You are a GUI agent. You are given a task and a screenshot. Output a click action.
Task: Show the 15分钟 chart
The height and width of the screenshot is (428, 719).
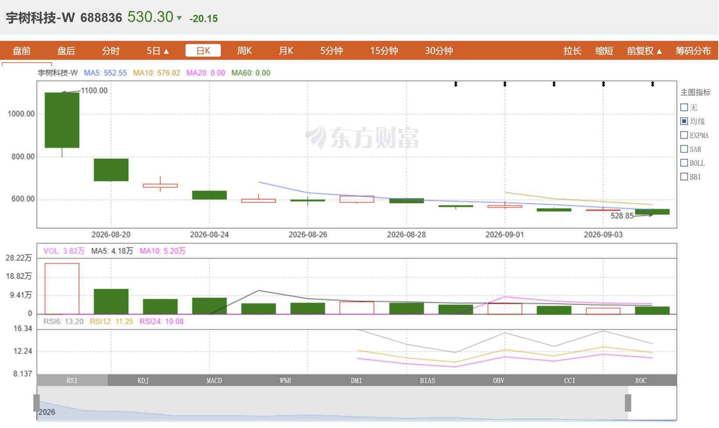tap(384, 51)
